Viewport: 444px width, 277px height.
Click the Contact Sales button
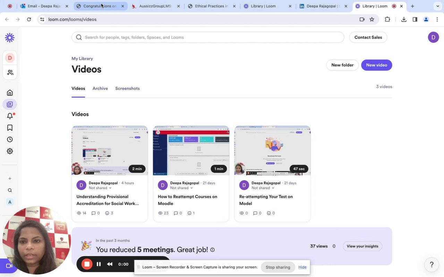coord(368,37)
